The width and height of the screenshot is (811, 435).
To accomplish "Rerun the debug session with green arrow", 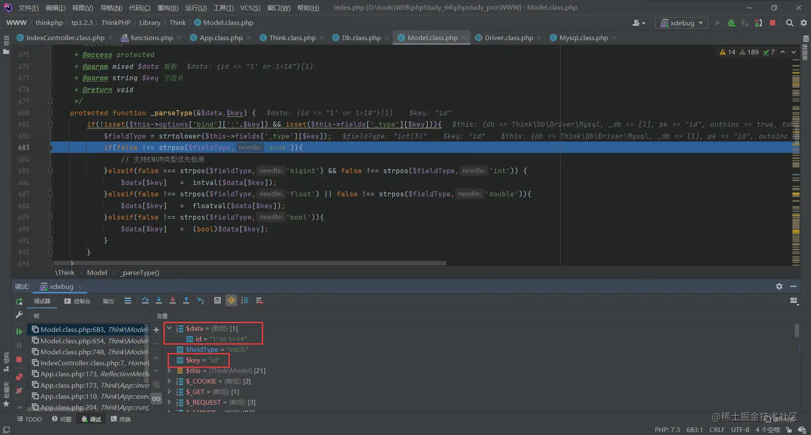I will point(19,301).
